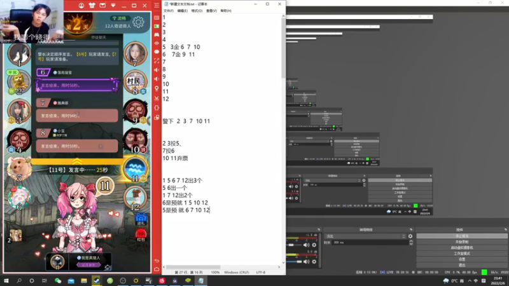The image size is (509, 286).
Task: Pop out the 控件 dock panel icon
Action: click(x=505, y=229)
